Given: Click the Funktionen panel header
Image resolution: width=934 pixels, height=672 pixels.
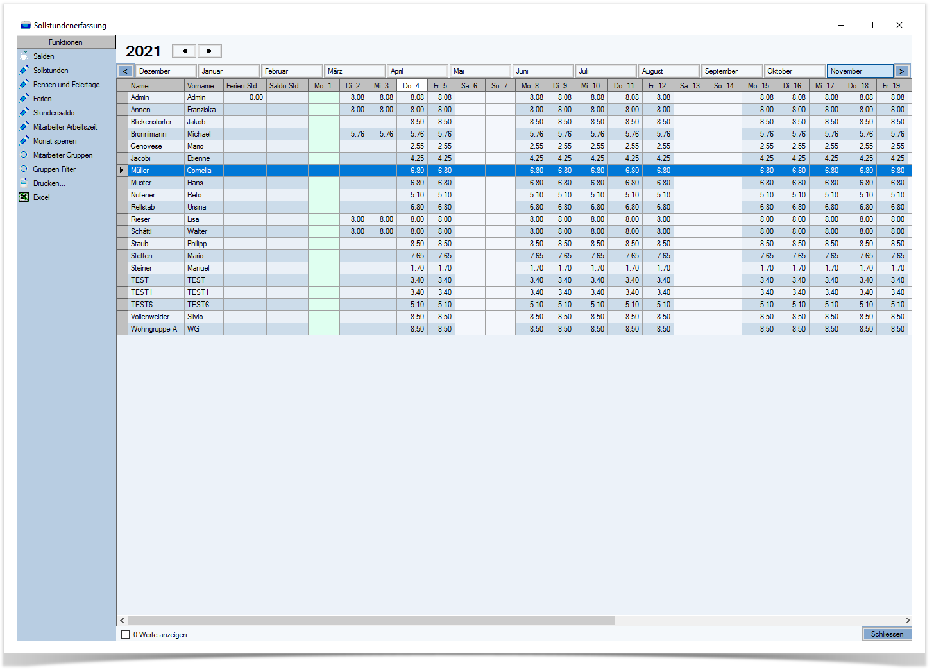Looking at the screenshot, I should coord(66,42).
